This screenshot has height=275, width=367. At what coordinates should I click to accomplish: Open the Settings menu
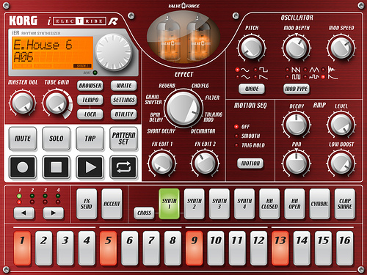point(124,100)
